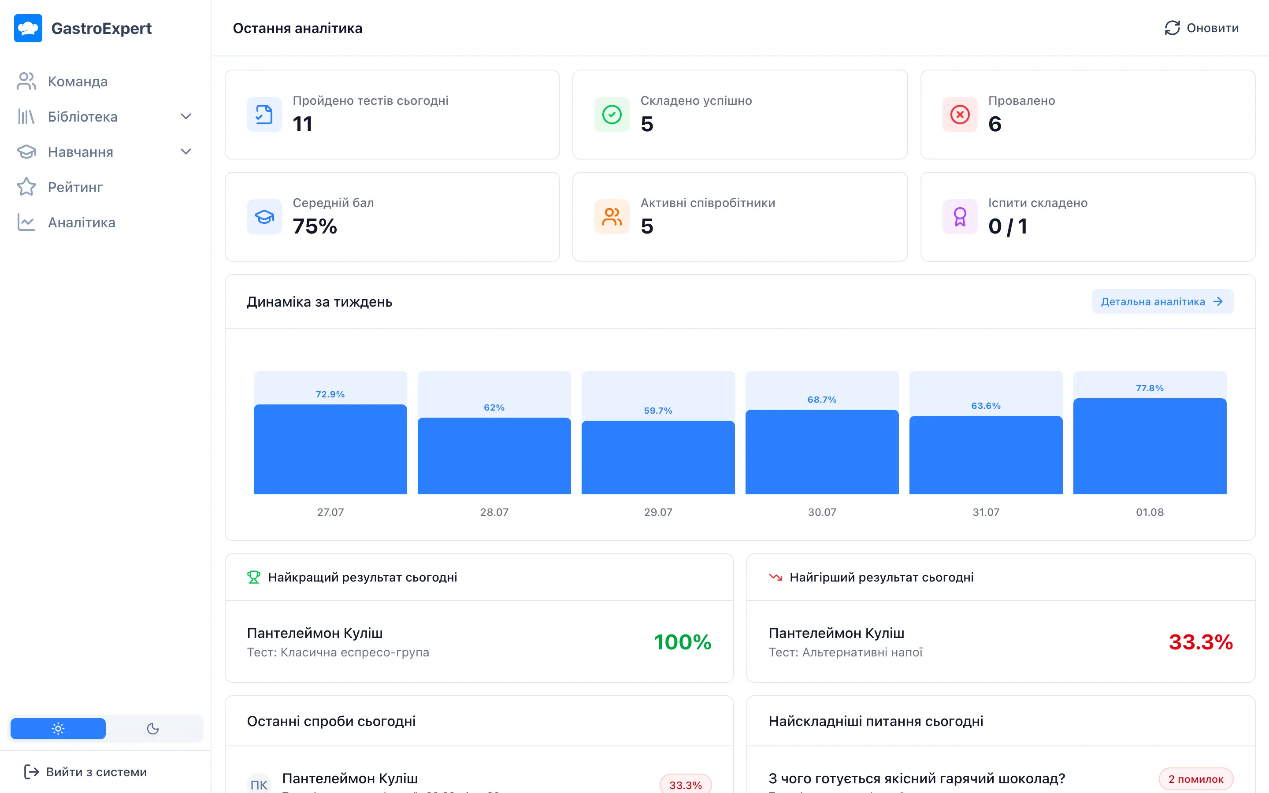Switch to light theme with sun toggle
The width and height of the screenshot is (1269, 793).
point(58,729)
